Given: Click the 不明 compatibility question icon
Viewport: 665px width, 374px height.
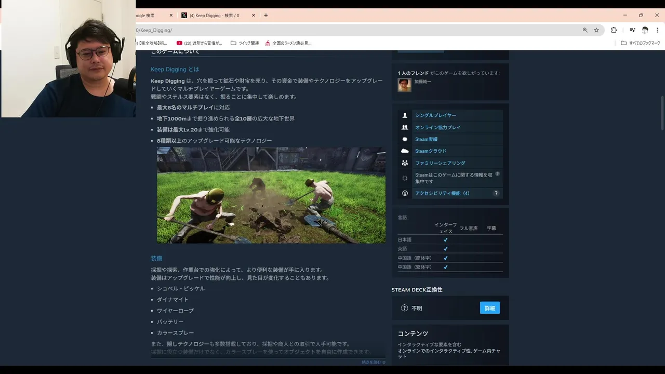Looking at the screenshot, I should click(x=405, y=308).
